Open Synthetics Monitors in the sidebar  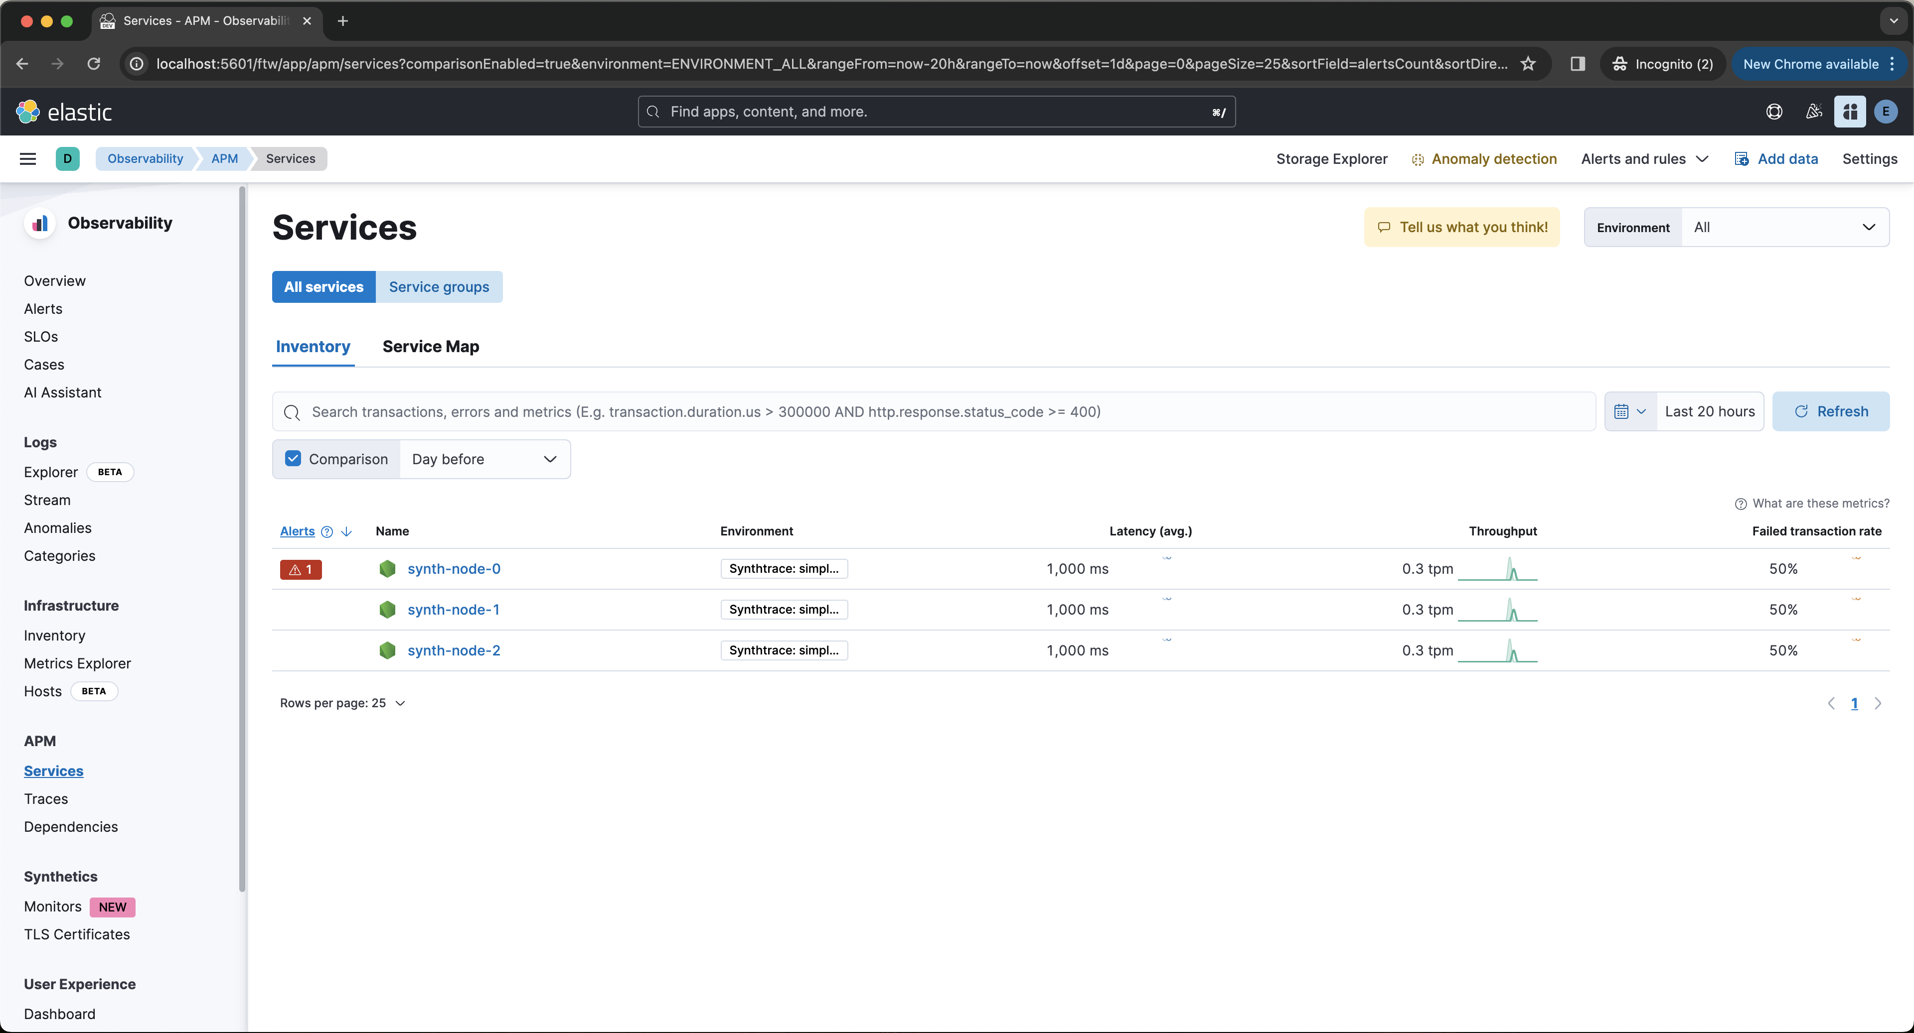pos(53,907)
